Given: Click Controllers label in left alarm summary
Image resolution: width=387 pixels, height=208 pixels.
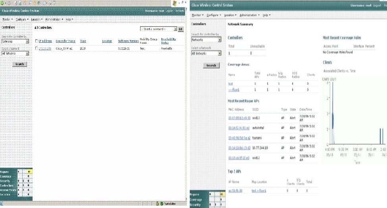Looking at the screenshot, I should coord(7,185).
